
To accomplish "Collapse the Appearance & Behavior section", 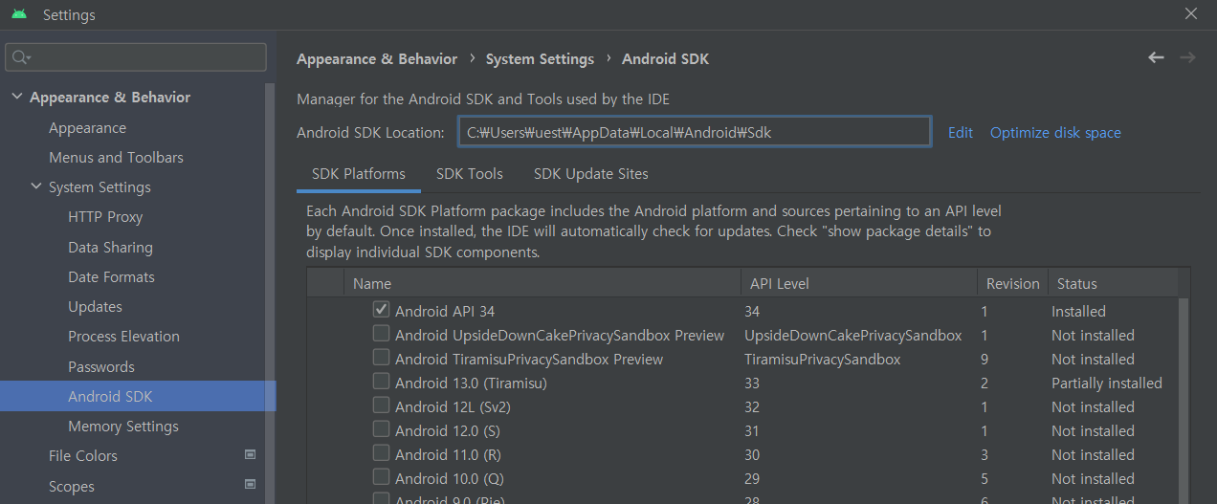I will [x=17, y=98].
